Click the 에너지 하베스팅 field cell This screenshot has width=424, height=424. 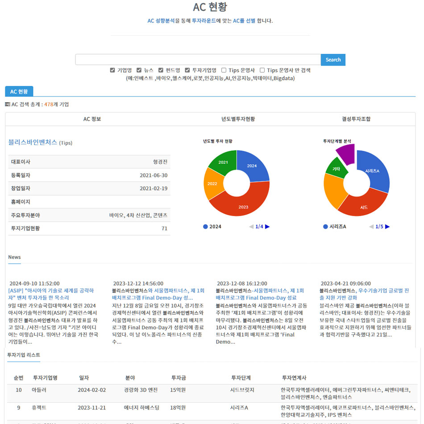141,408
